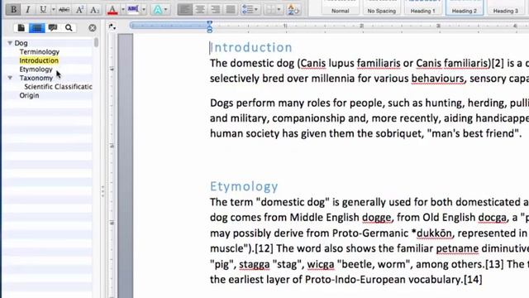Click the phrase "man's best friend"
The image size is (529, 298).
point(474,133)
